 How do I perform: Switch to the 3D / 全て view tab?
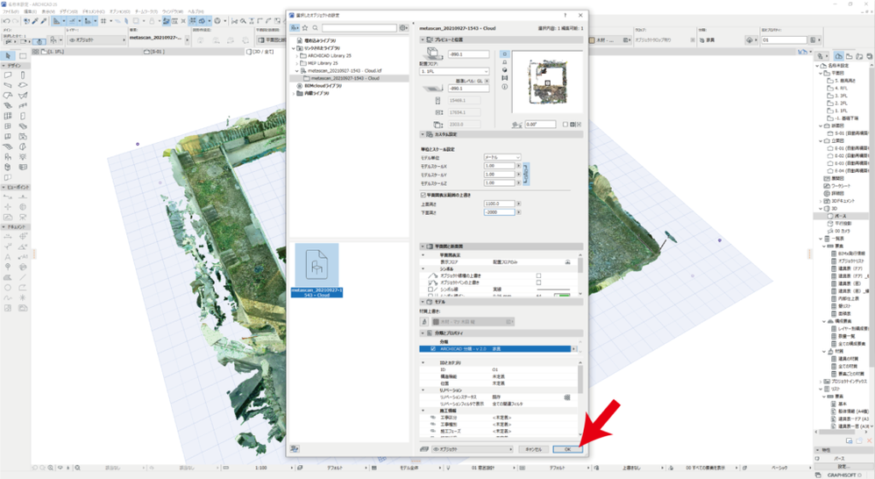261,52
